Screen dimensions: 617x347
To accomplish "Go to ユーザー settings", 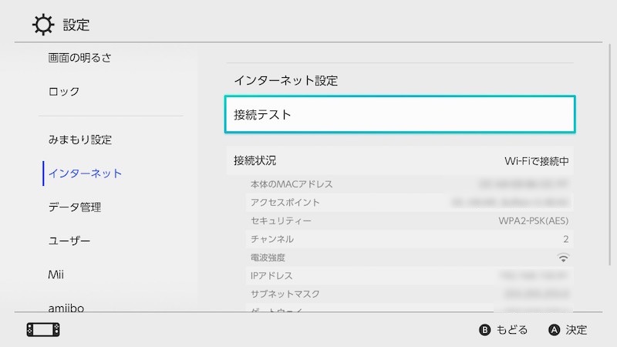I will tap(69, 241).
